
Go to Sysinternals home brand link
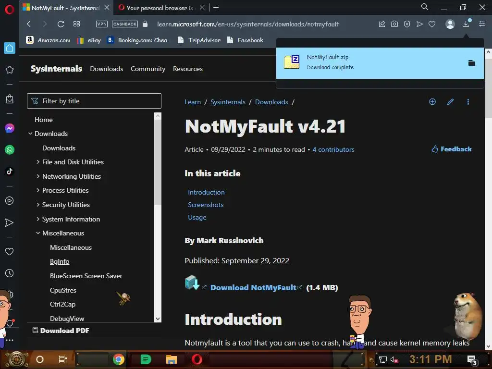57,69
